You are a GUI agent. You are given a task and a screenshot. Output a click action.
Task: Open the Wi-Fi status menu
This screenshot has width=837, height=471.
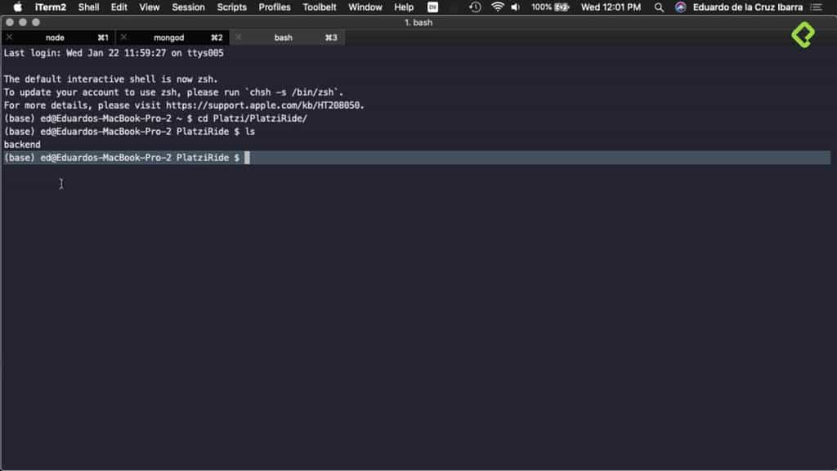tap(497, 8)
